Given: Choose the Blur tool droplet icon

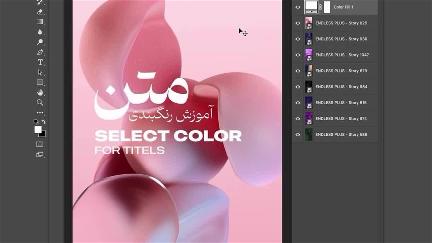Looking at the screenshot, I should coord(40,32).
